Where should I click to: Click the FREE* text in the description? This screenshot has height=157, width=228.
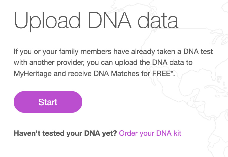tap(163, 73)
